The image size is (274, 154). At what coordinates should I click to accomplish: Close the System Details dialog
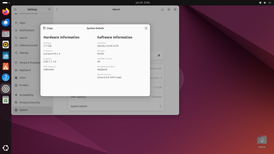(x=146, y=28)
